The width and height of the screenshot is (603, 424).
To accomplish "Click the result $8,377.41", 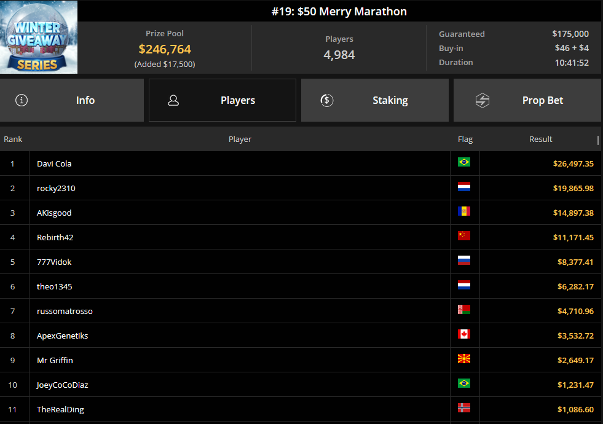I will (x=575, y=262).
